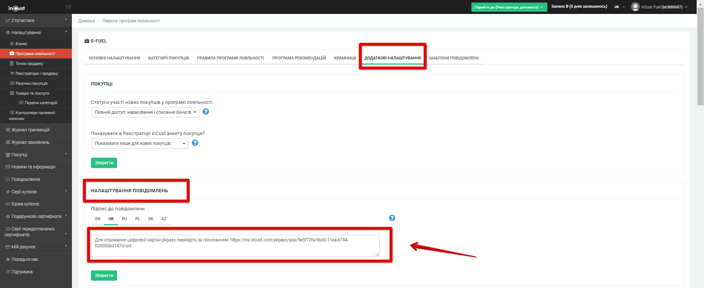The width and height of the screenshot is (704, 288).
Task: Go to Домівка breadcrumb link
Action: (x=86, y=21)
